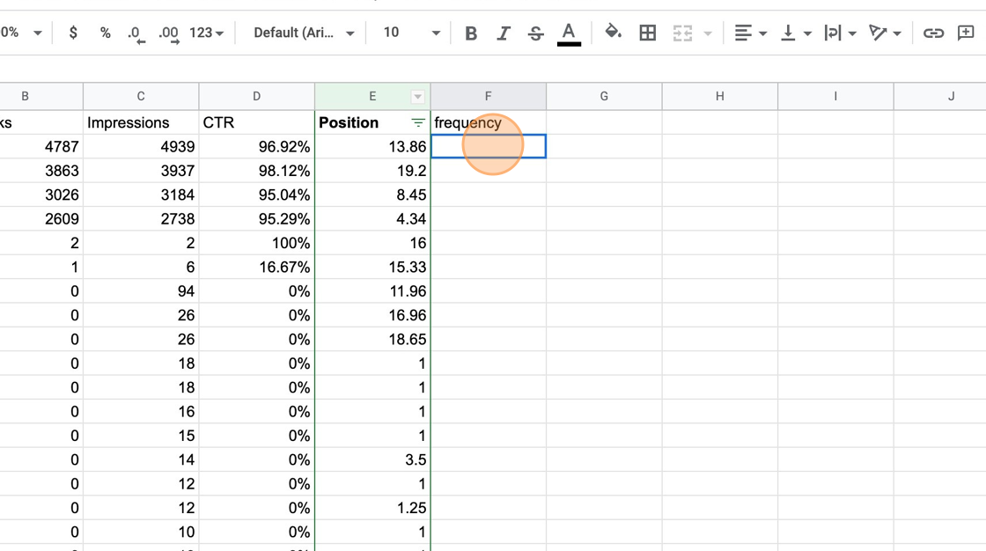The height and width of the screenshot is (551, 986).
Task: Decrease decimal places
Action: (136, 33)
